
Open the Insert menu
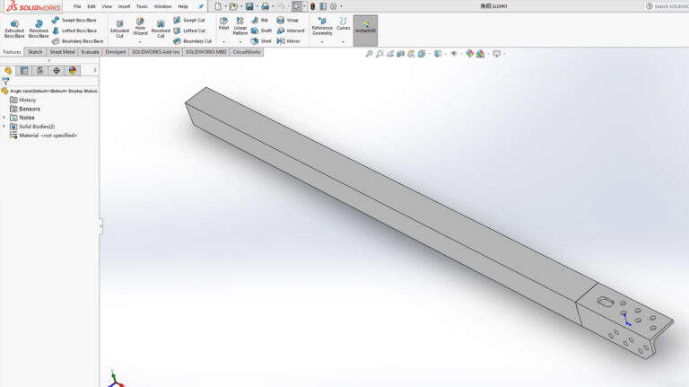[x=124, y=6]
